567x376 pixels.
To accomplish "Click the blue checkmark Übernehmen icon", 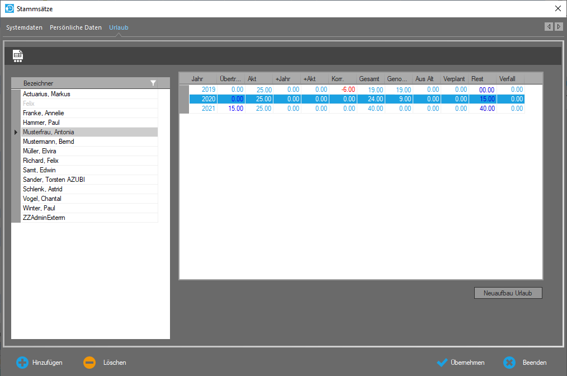I will click(442, 363).
